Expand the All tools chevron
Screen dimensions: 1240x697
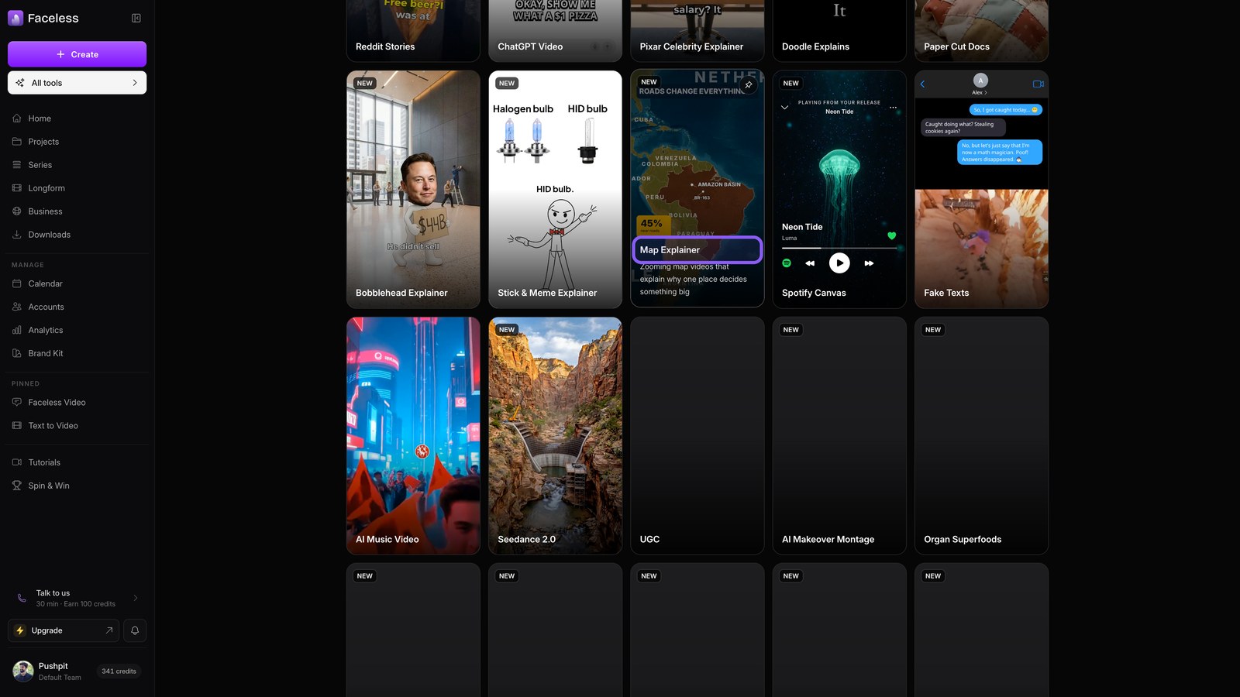135,83
